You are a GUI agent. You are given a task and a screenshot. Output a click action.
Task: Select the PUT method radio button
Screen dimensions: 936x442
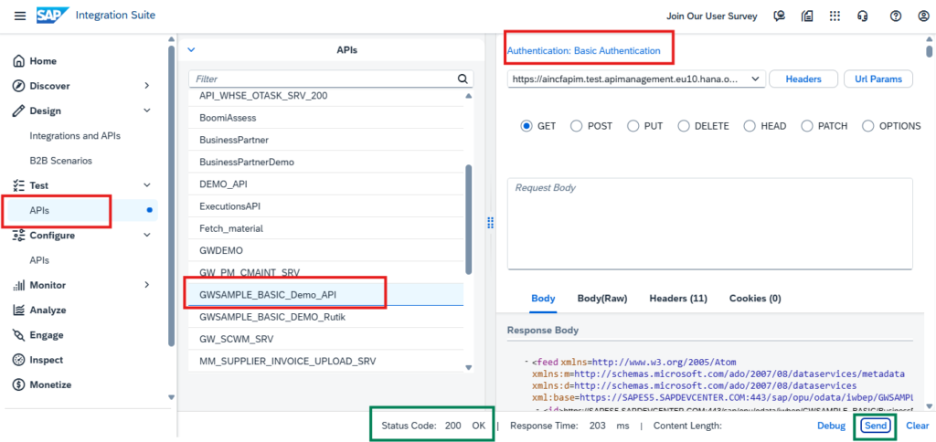pyautogui.click(x=633, y=126)
